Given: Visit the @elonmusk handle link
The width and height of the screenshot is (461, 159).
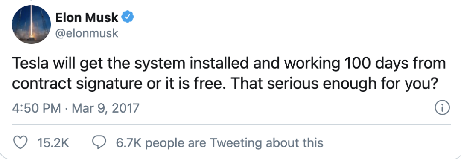Looking at the screenshot, I should 87,33.
